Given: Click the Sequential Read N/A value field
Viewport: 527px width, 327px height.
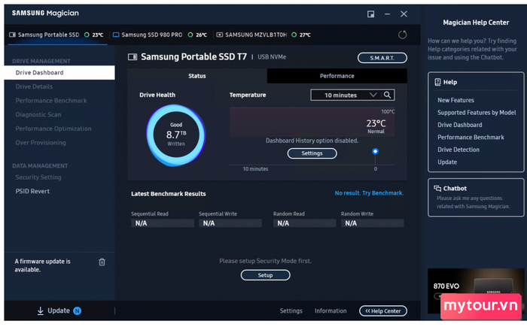Looking at the screenshot, I should 163,223.
